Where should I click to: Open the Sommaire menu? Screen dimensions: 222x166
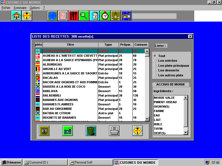coord(20,8)
